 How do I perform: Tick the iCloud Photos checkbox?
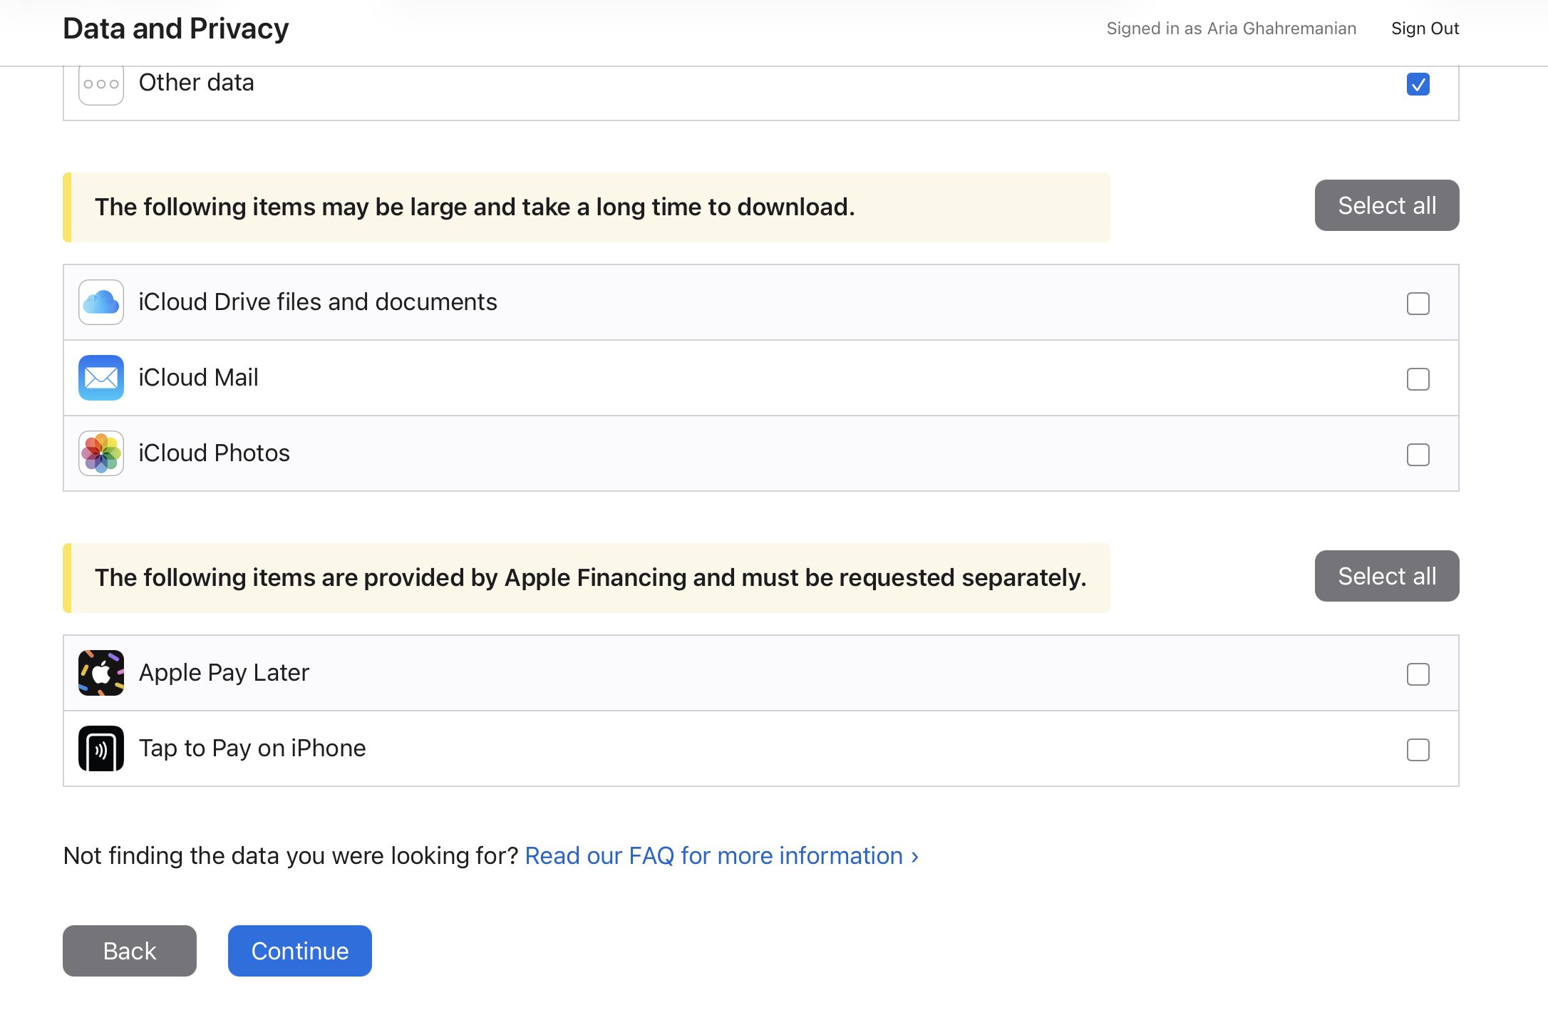[1418, 455]
